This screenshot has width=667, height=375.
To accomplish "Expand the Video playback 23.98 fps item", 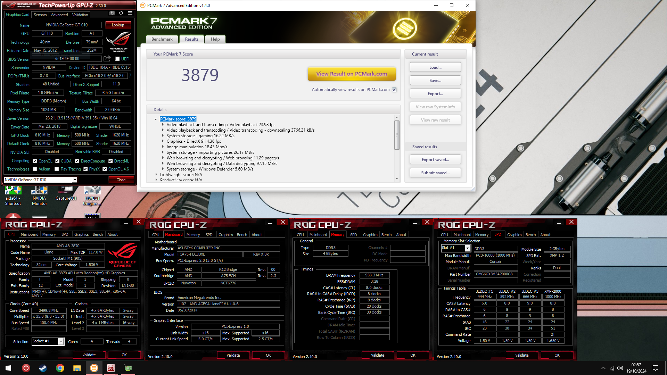I will pos(163,125).
